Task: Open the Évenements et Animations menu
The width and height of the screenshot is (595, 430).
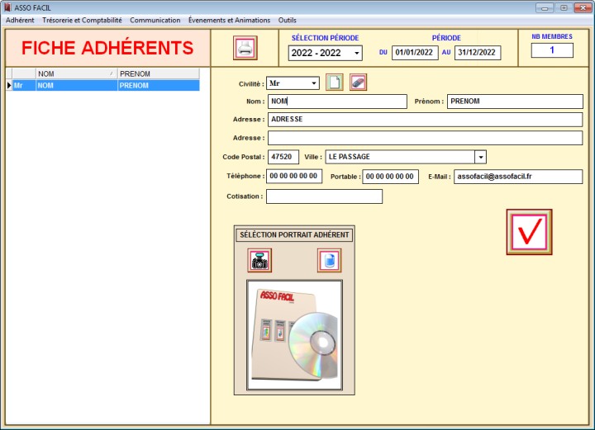Action: click(229, 20)
